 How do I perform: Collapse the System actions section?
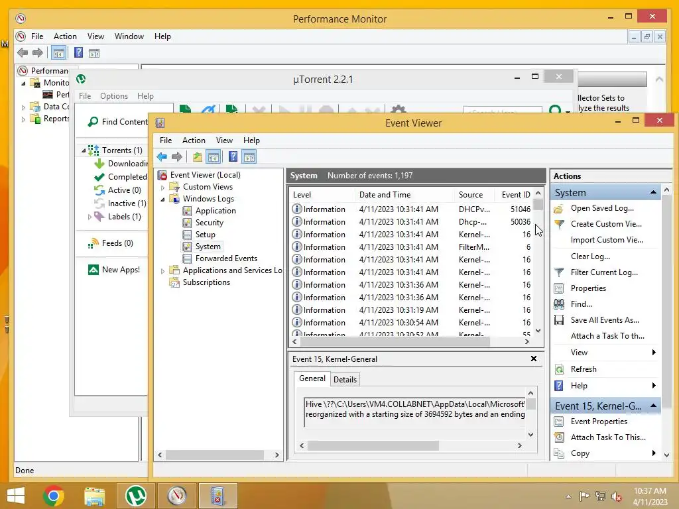[653, 192]
